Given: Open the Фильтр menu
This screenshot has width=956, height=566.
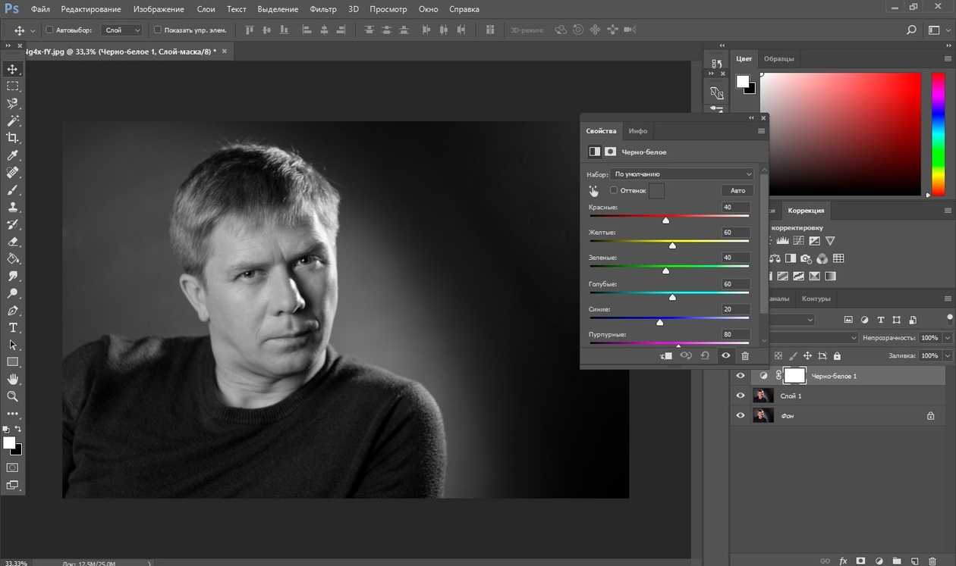Looking at the screenshot, I should (323, 9).
